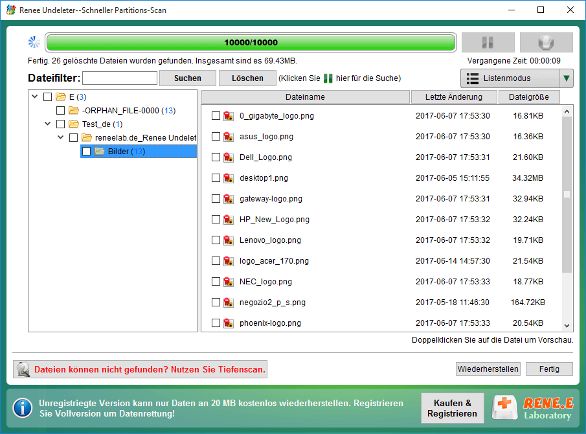
Task: Click the scroll down arrow in file list
Action: tap(567, 326)
